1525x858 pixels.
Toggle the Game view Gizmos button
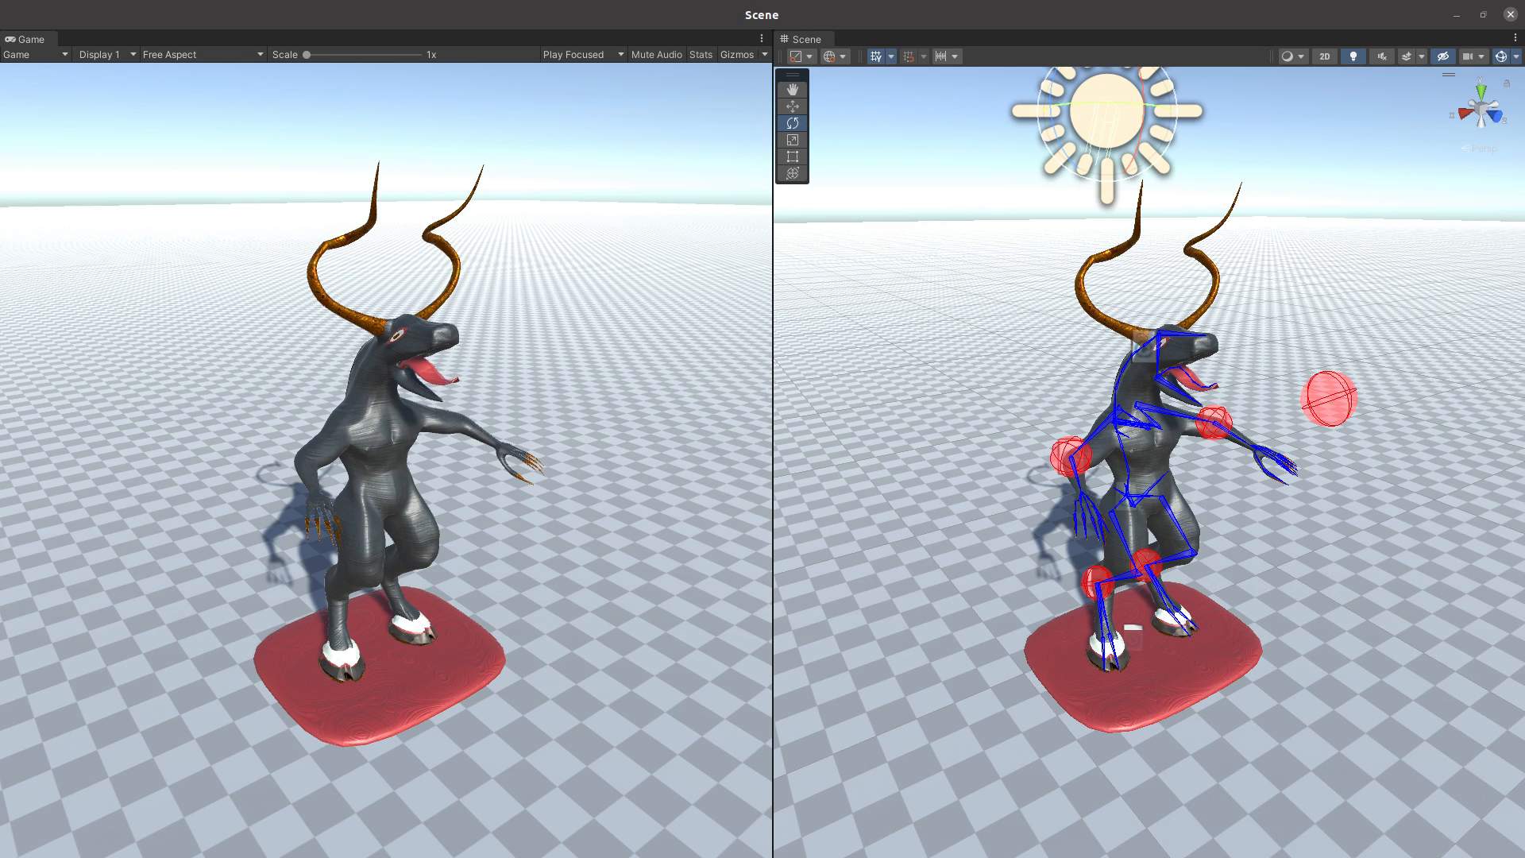point(737,55)
